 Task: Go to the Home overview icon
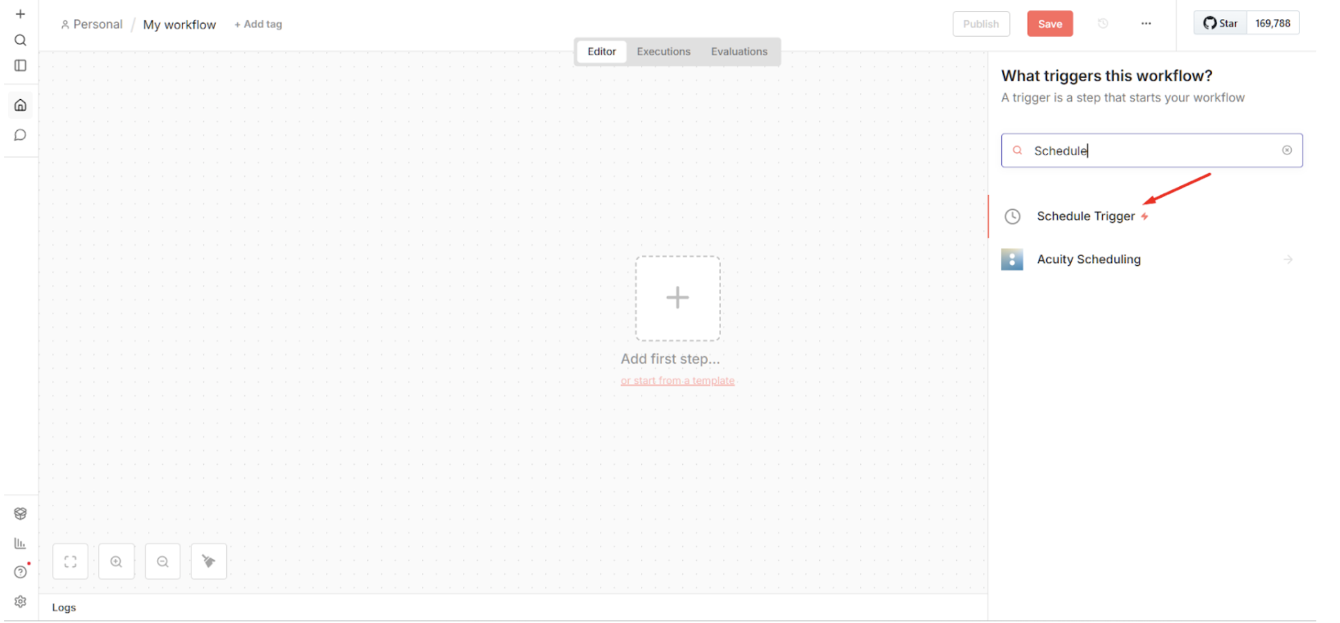20,105
